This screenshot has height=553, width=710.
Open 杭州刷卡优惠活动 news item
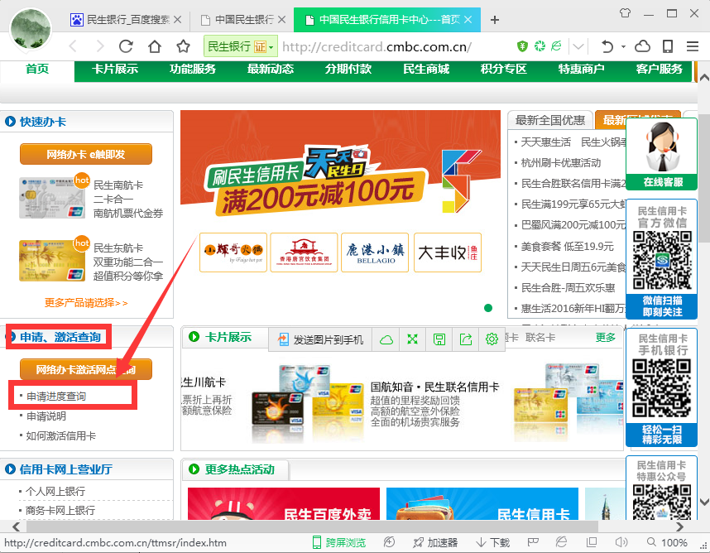[x=561, y=162]
